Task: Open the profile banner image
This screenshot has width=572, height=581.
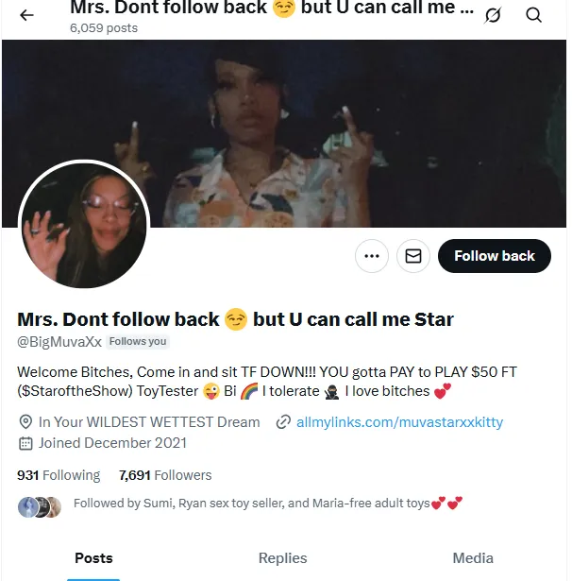Action: (284, 133)
